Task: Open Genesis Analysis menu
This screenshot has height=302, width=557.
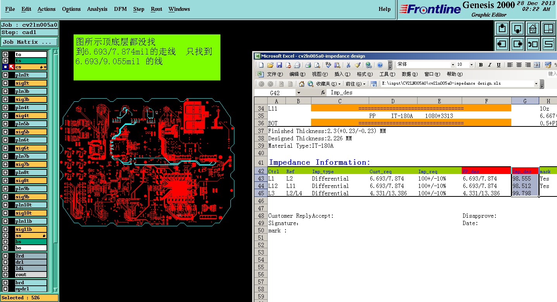Action: tap(97, 9)
